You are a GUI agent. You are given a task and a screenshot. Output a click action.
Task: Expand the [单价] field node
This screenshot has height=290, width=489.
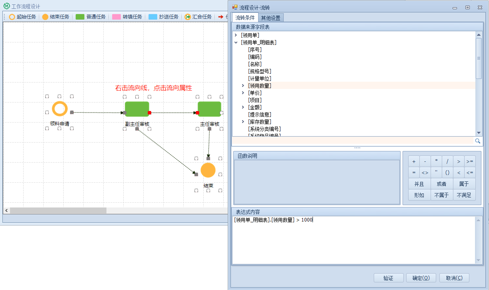[243, 93]
